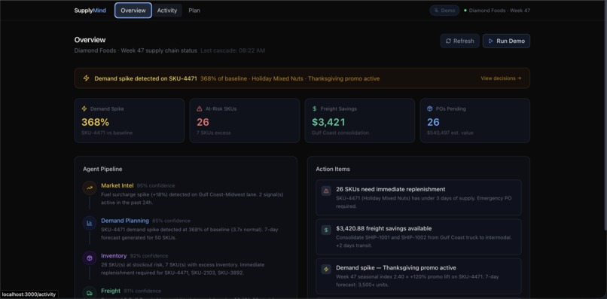Click the Refresh button
Image resolution: width=607 pixels, height=299 pixels.
[x=460, y=41]
